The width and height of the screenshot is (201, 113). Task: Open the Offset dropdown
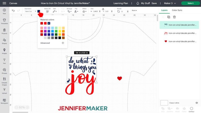pyautogui.click(x=84, y=12)
